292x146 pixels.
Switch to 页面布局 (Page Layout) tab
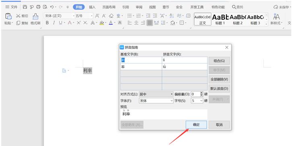(x=109, y=7)
